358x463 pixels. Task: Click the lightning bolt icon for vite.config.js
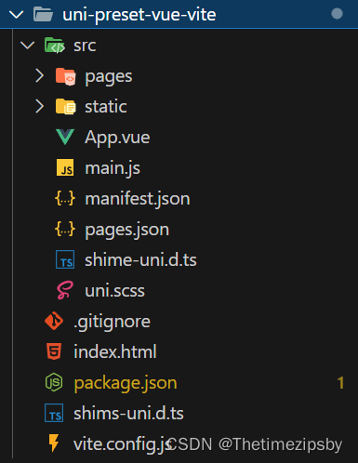tap(54, 443)
